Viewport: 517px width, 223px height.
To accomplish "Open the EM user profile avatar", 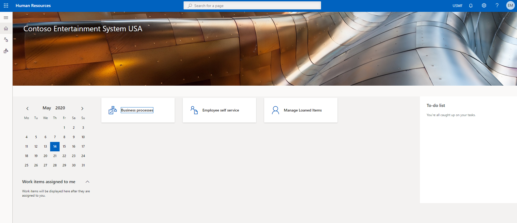I will (510, 6).
